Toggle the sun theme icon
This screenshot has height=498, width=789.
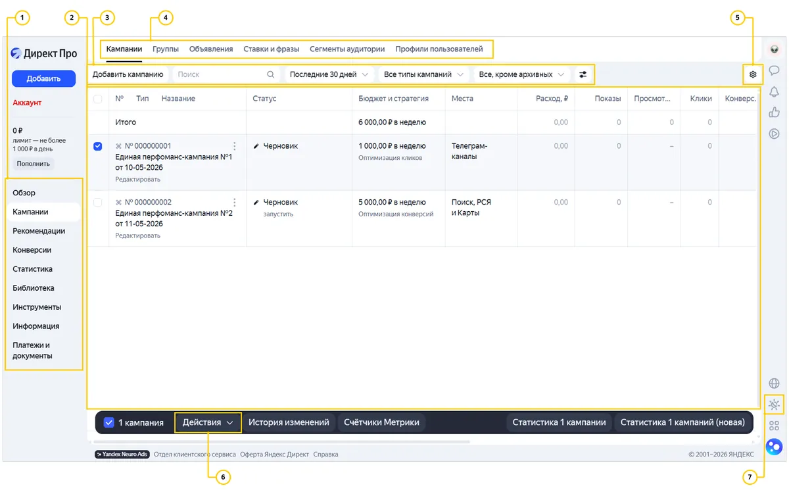point(774,405)
